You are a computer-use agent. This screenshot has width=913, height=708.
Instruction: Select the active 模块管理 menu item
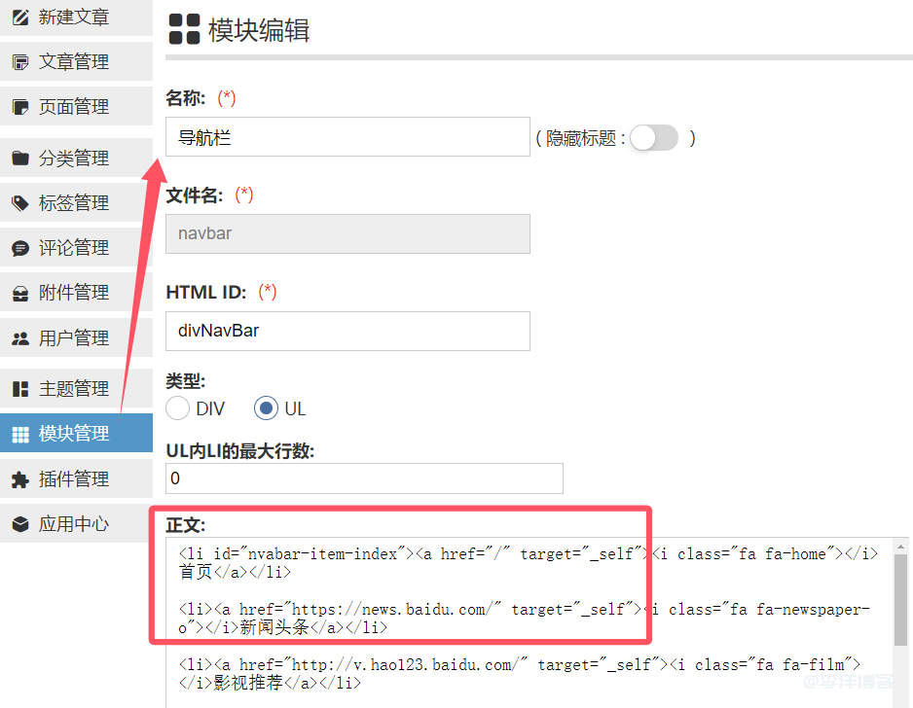point(74,434)
